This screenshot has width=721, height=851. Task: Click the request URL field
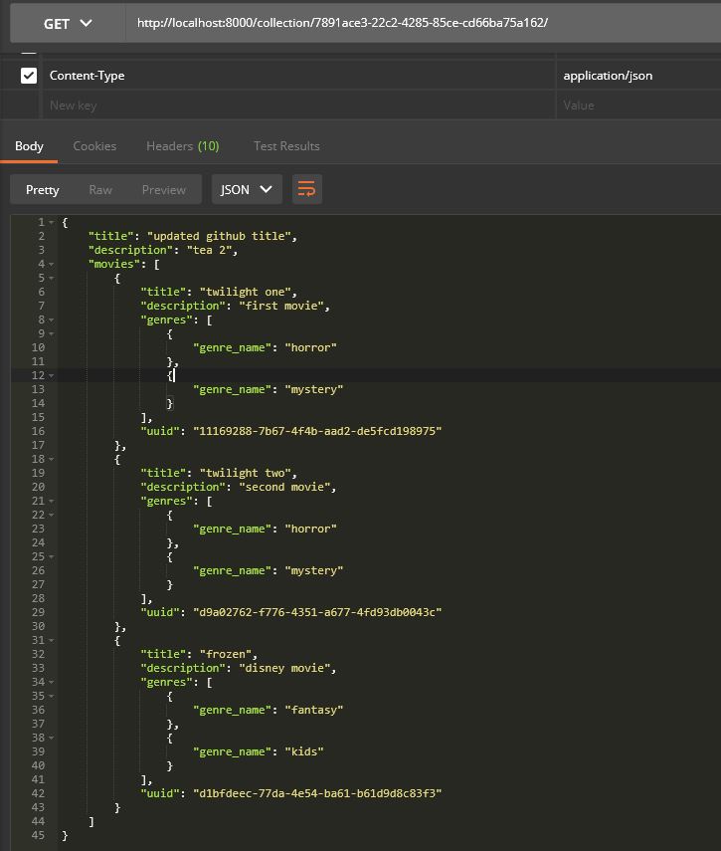point(424,23)
